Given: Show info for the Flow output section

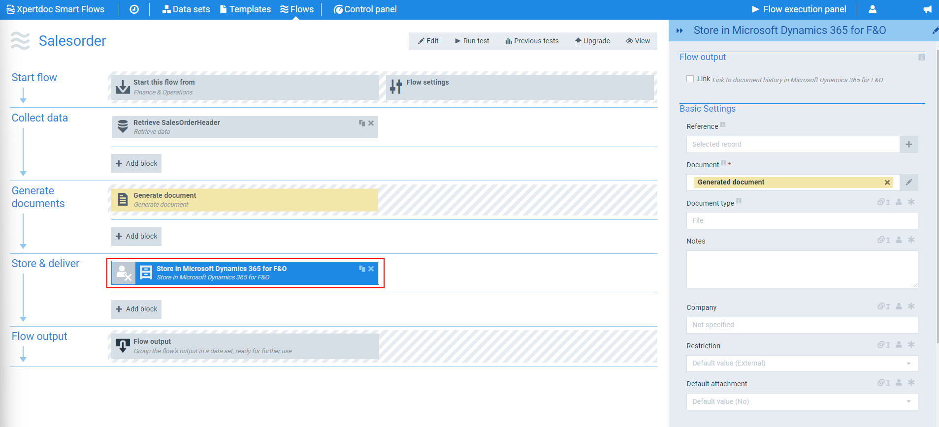Looking at the screenshot, I should [922, 58].
